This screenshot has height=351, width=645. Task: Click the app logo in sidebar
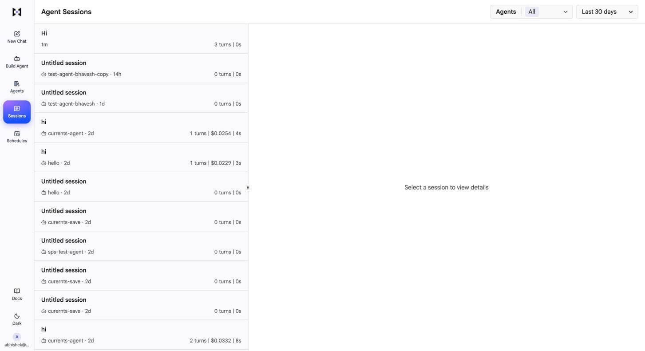click(17, 12)
